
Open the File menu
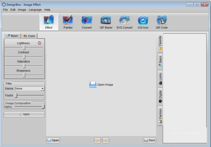5,10
